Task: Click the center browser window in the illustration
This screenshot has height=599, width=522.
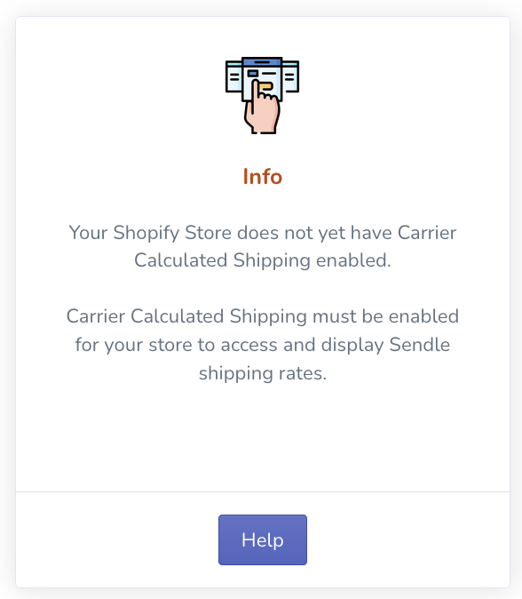Action: coord(262,79)
